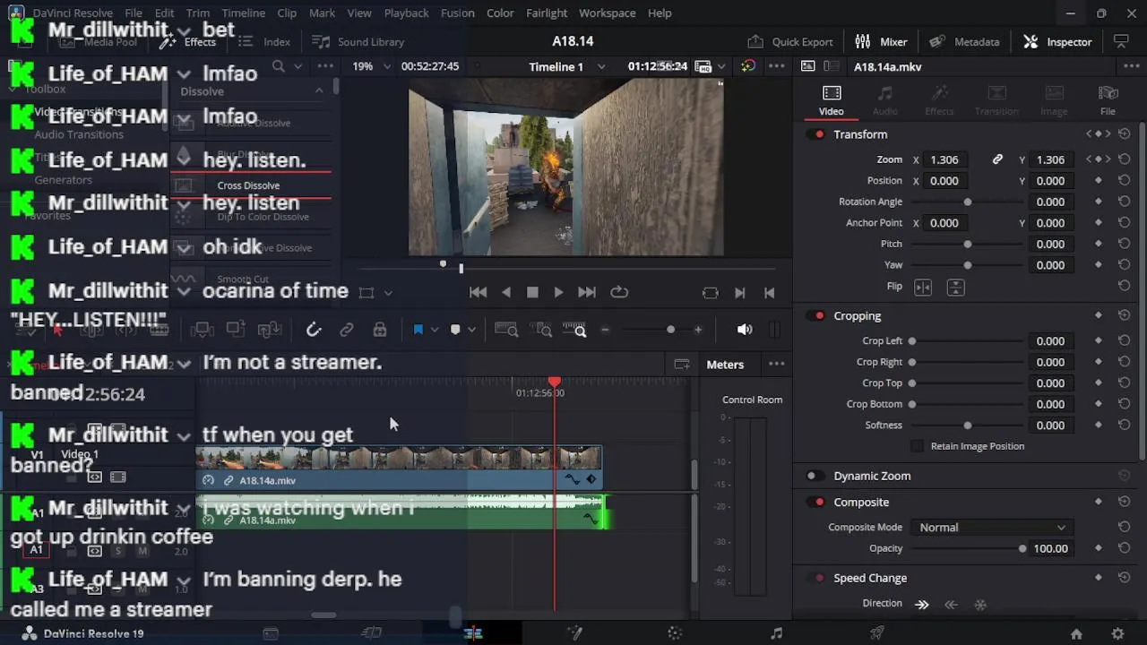Image resolution: width=1147 pixels, height=645 pixels.
Task: Click the blue flag icon
Action: [418, 330]
